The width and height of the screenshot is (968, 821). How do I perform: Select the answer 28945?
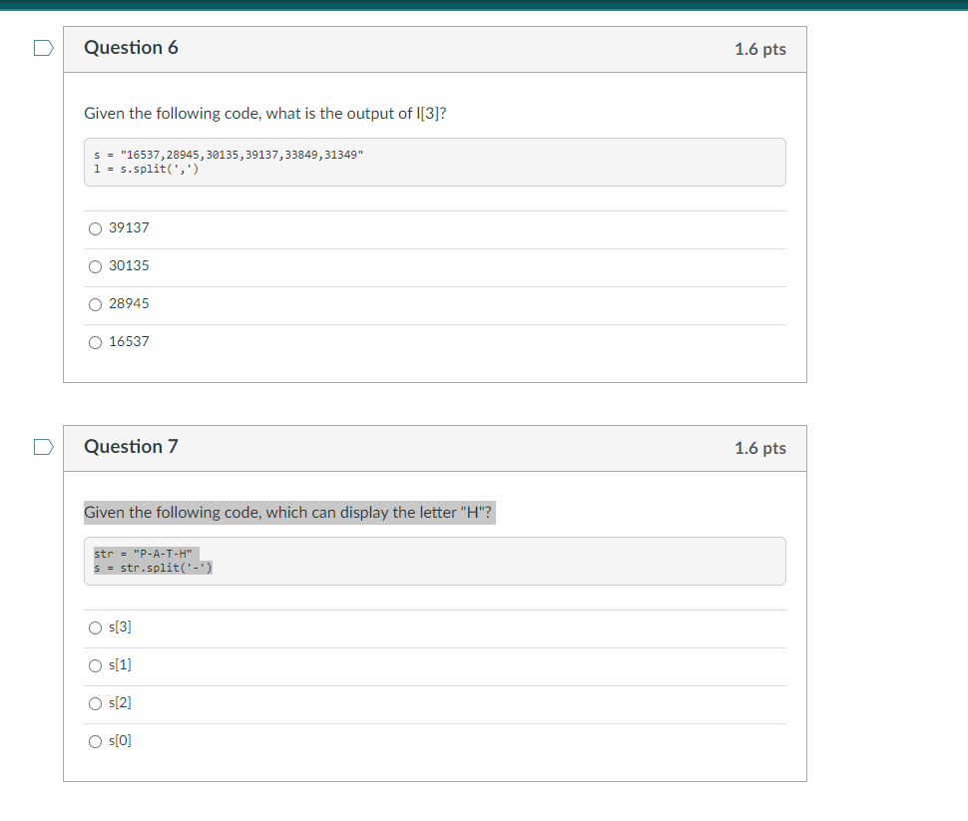tap(95, 304)
